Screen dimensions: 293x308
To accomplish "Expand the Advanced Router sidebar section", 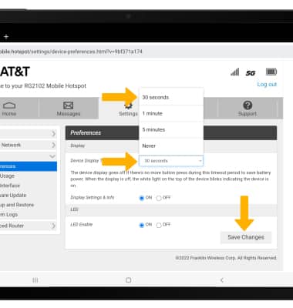I will [x=28, y=226].
